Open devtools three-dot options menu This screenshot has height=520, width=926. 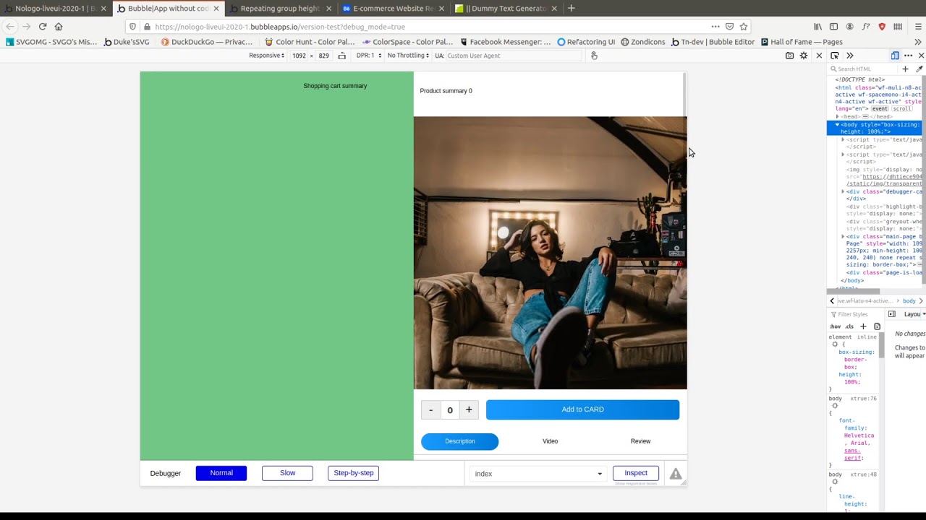[x=909, y=56]
